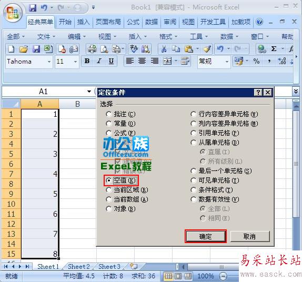The height and width of the screenshot is (282, 302).
Task: Open the Sheet2 worksheet tab
Action: pyautogui.click(x=79, y=267)
